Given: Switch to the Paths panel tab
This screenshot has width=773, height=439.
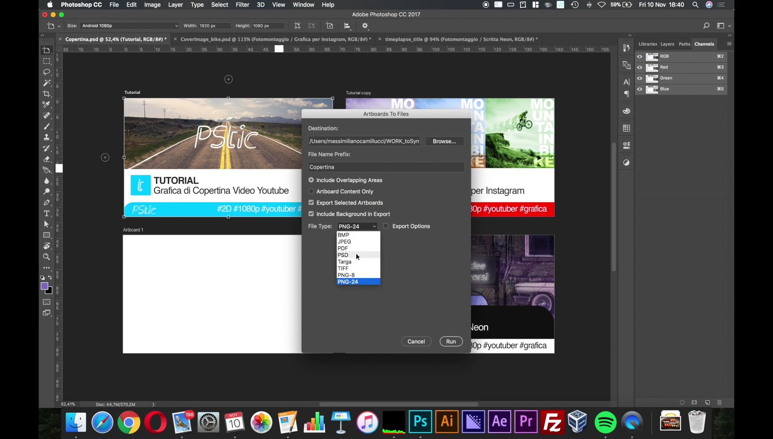Looking at the screenshot, I should [684, 44].
